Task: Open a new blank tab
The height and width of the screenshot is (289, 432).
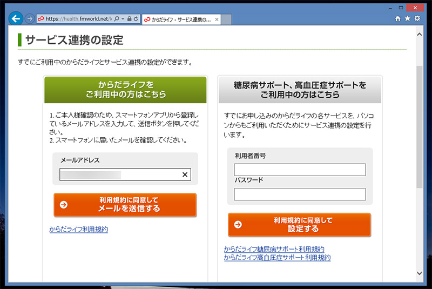Action: click(227, 19)
